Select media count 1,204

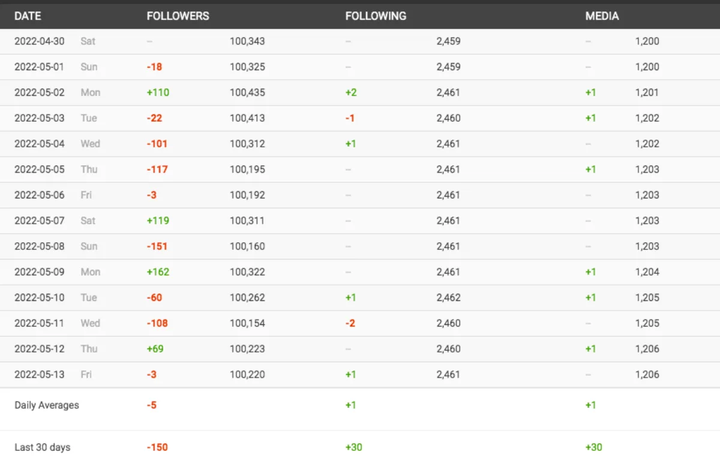[647, 272]
